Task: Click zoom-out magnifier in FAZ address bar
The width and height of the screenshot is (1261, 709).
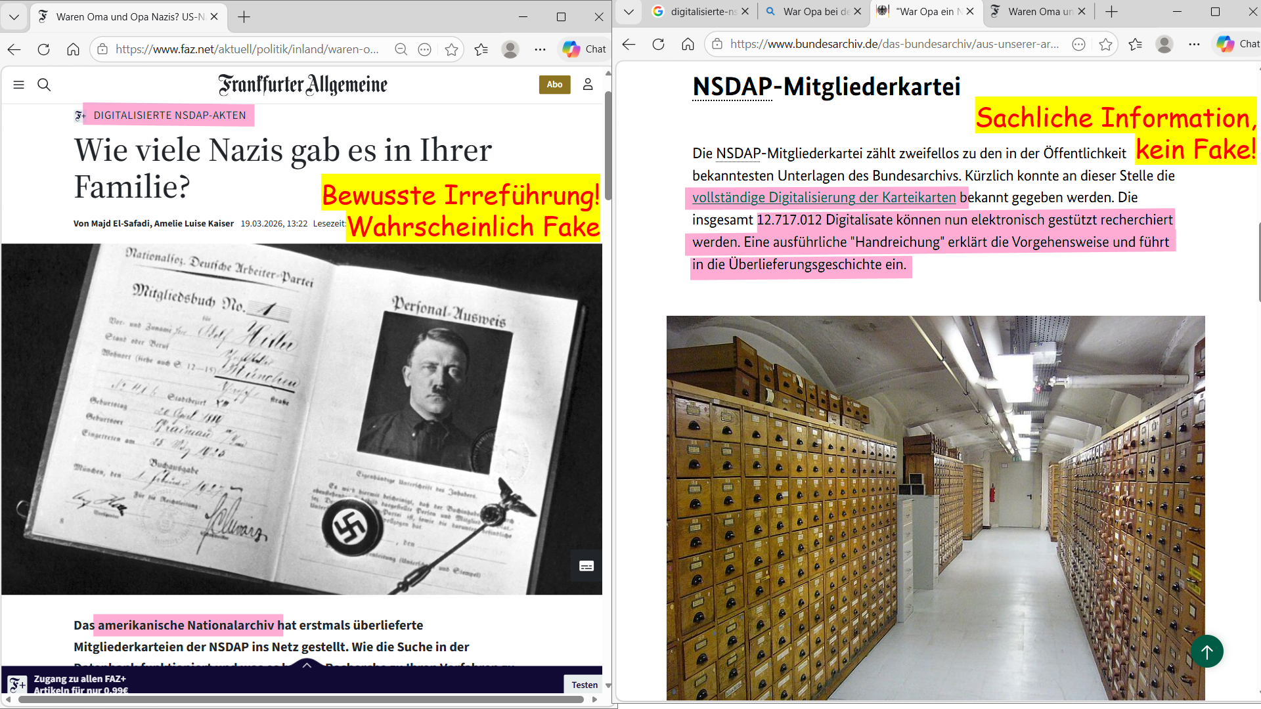Action: (401, 49)
